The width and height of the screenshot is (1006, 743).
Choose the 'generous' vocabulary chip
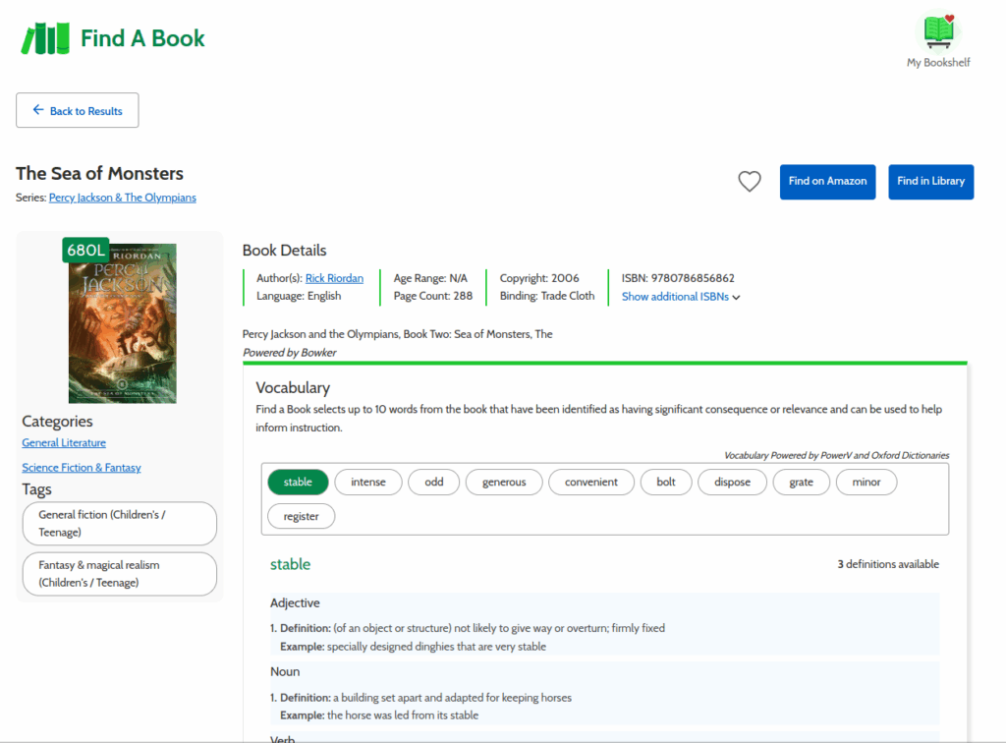(504, 483)
